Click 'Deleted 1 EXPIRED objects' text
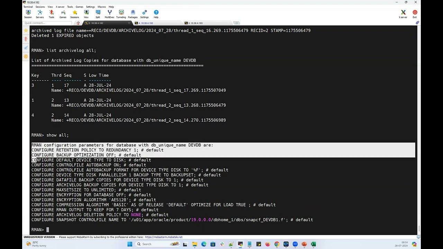 pos(63,35)
